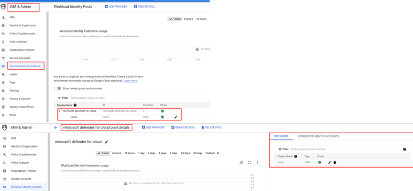Select the 7 days time range on the pool details page

(x=174, y=153)
